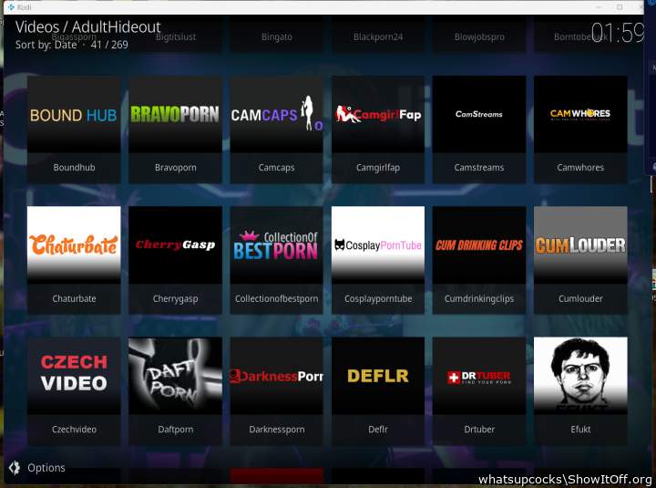Open the CamgirlFap logo tile
The image size is (656, 488).
[x=378, y=114]
